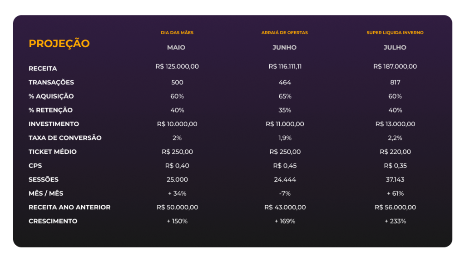Image resolution: width=465 pixels, height=262 pixels.
Task: Select the TRANSAÇÕES row label
Action: point(51,82)
